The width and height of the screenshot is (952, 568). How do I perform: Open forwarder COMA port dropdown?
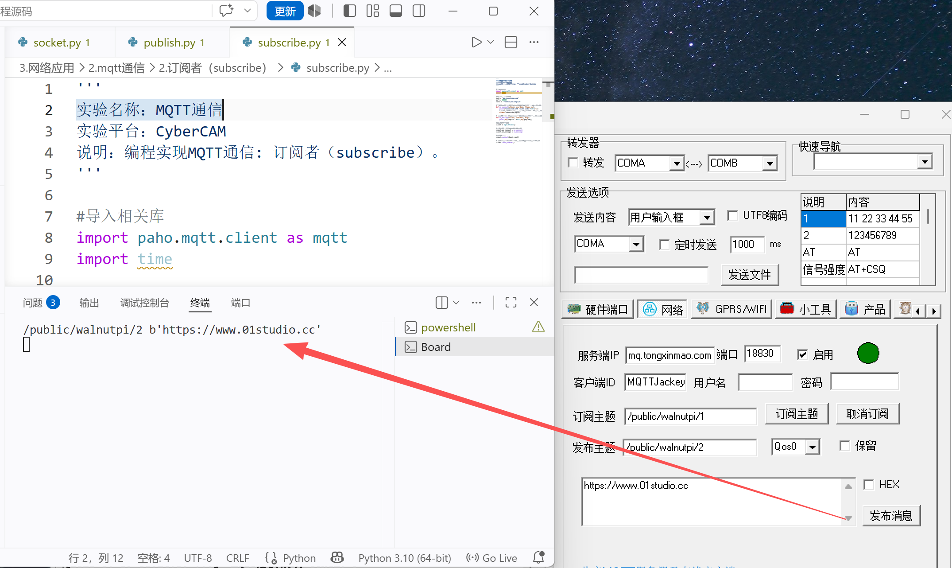(676, 163)
